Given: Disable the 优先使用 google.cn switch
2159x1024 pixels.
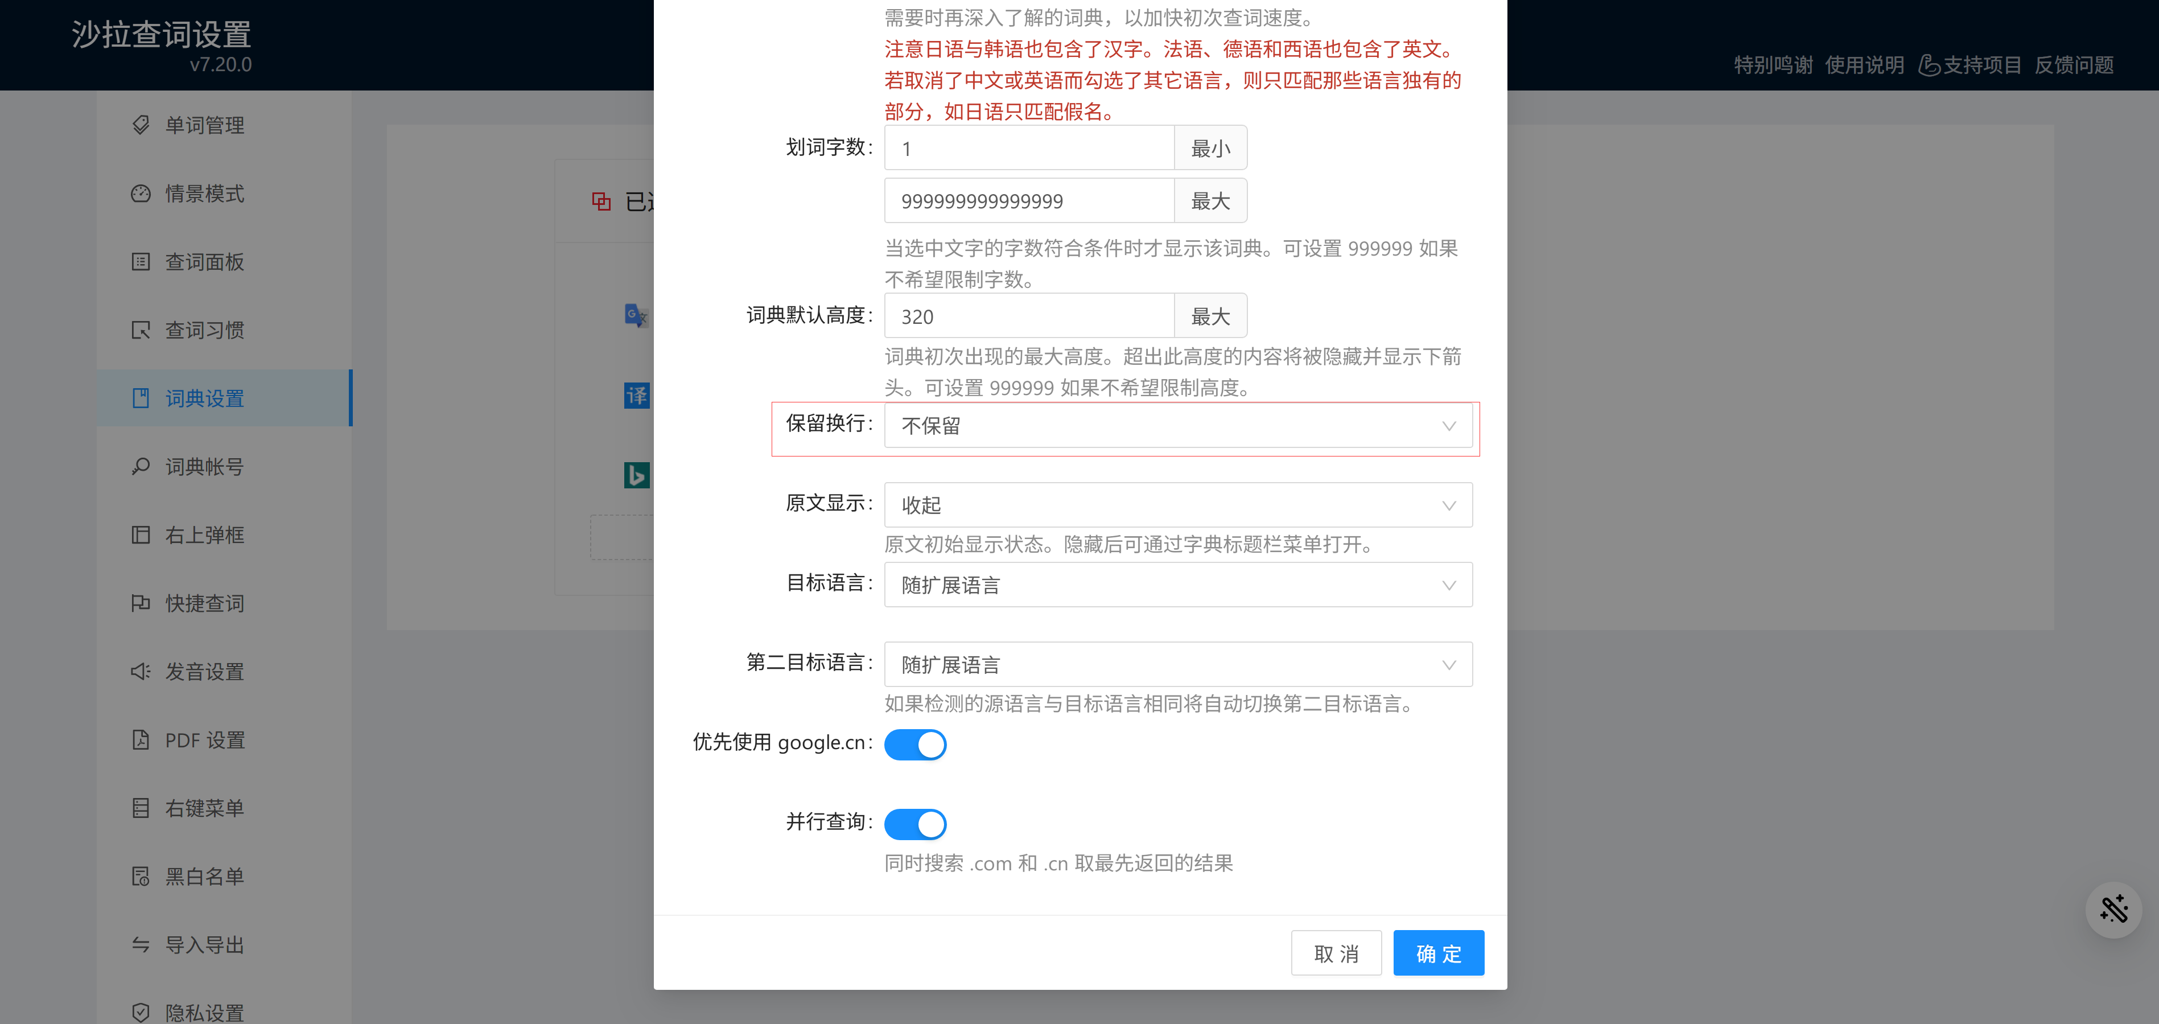Looking at the screenshot, I should 915,745.
